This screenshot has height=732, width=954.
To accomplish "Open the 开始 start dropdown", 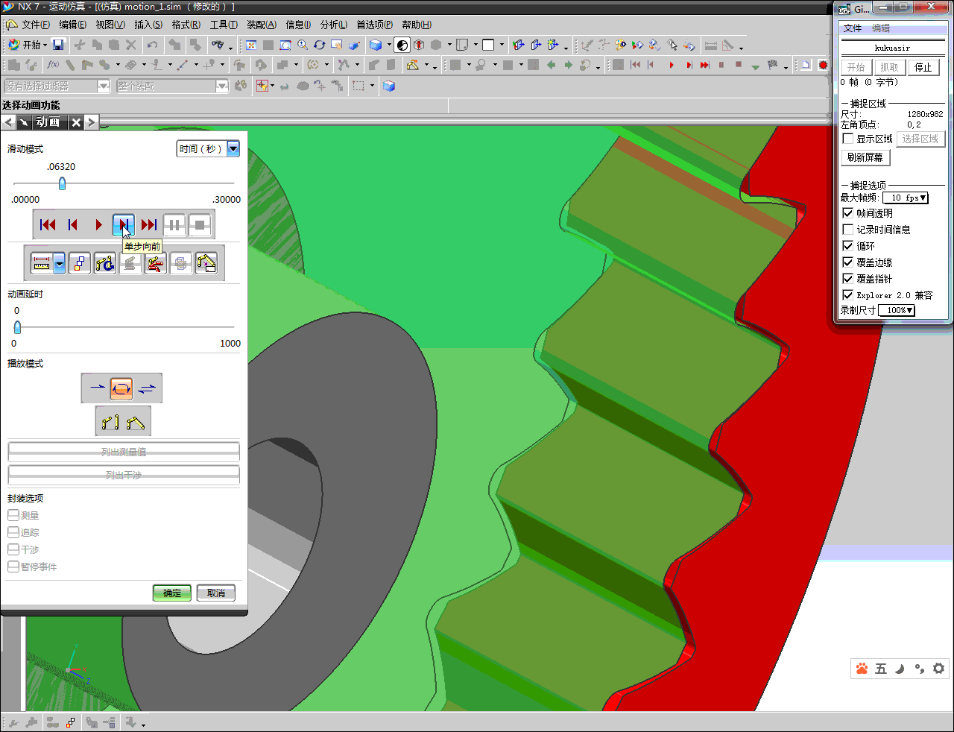I will [28, 45].
